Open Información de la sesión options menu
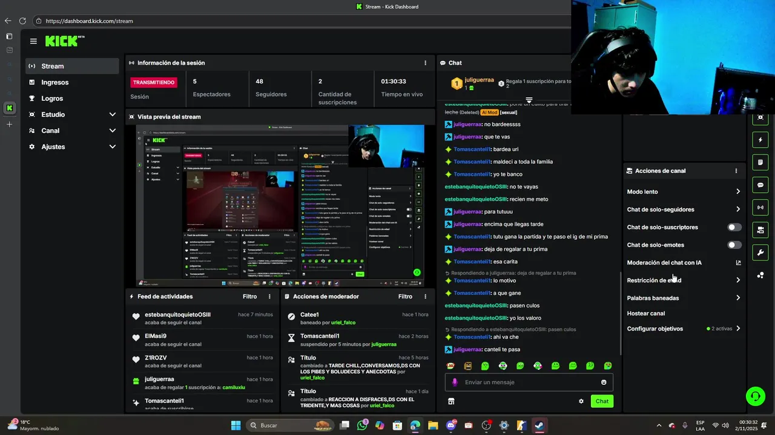The image size is (775, 435). tap(425, 63)
